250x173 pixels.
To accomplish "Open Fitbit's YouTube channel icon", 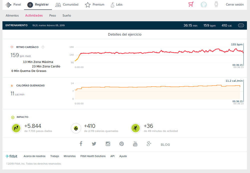I will pos(135,144).
